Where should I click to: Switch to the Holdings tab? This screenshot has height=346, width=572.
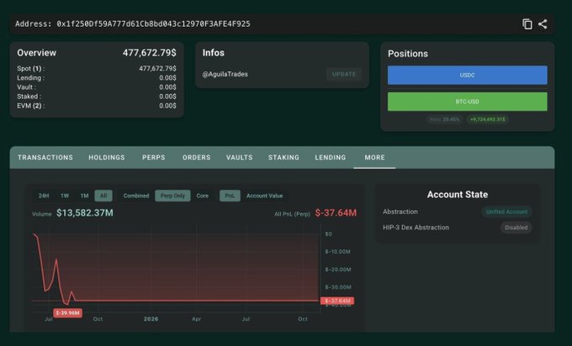click(107, 157)
